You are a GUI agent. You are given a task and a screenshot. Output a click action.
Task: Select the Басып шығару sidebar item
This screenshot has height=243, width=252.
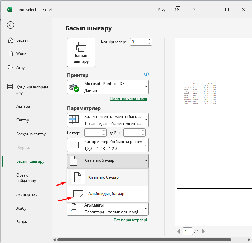pos(30,161)
